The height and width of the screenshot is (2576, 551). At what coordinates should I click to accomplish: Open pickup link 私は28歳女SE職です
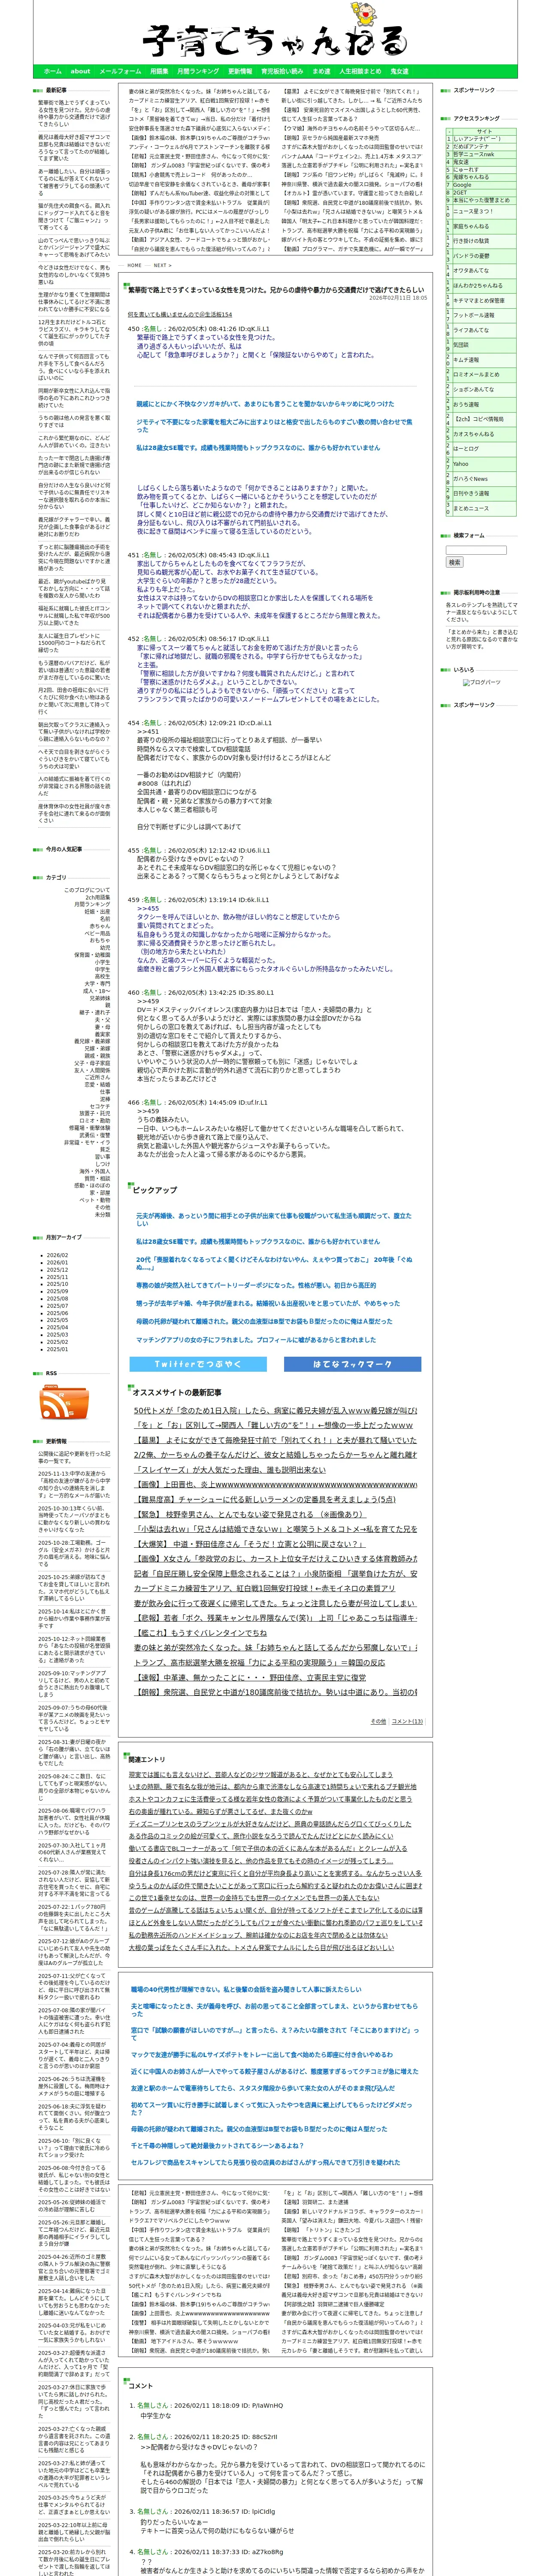pyautogui.click(x=258, y=1241)
